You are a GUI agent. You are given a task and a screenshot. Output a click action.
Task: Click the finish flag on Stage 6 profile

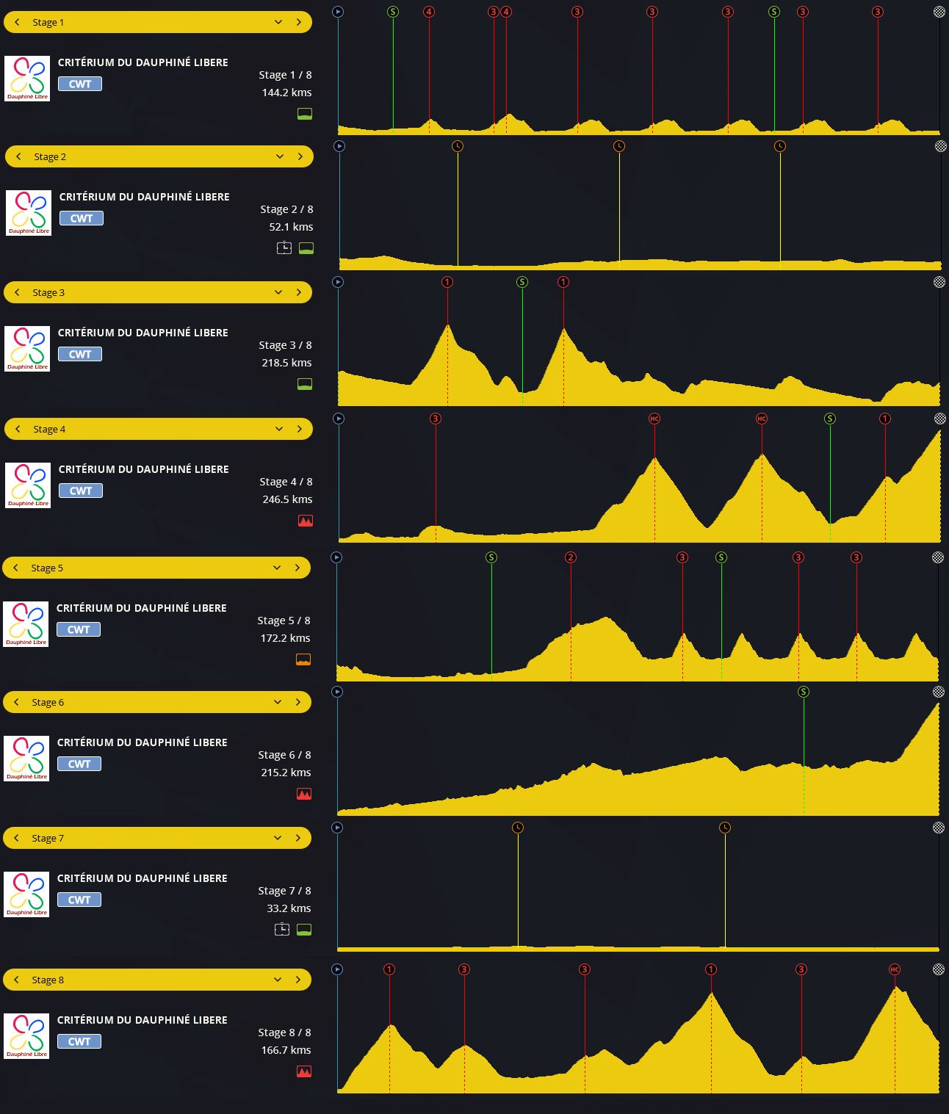[939, 692]
